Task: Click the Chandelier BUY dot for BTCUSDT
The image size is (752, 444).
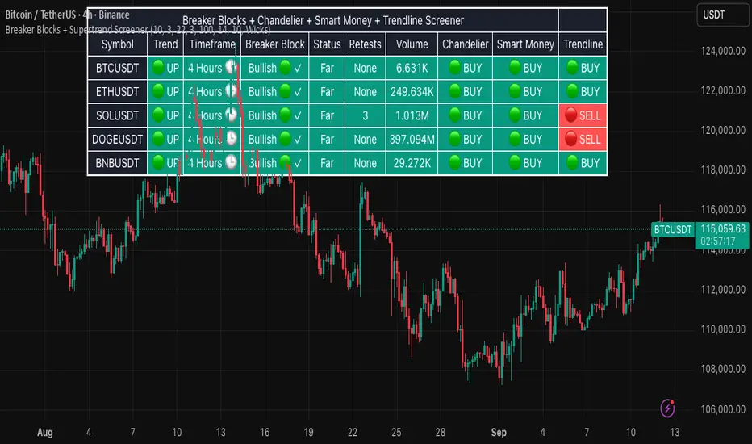Action: pos(454,67)
